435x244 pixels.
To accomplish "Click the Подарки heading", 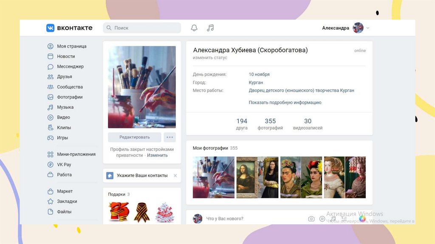I will click(x=116, y=194).
